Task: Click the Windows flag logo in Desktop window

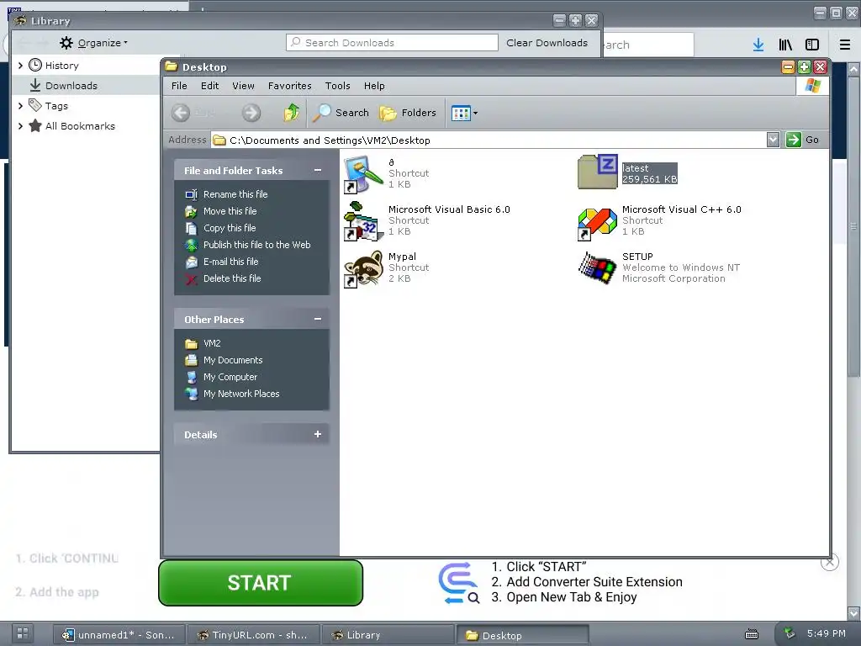Action: coord(812,86)
